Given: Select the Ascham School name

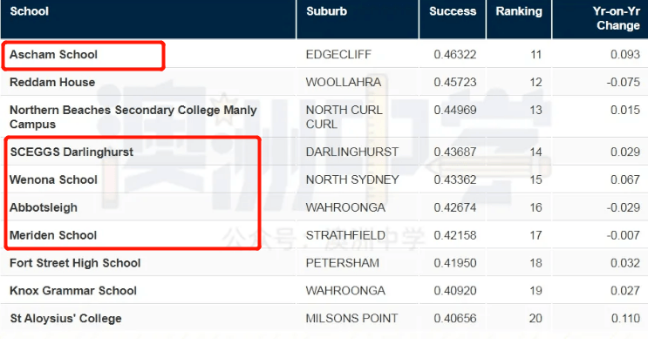Looking at the screenshot, I should [54, 55].
